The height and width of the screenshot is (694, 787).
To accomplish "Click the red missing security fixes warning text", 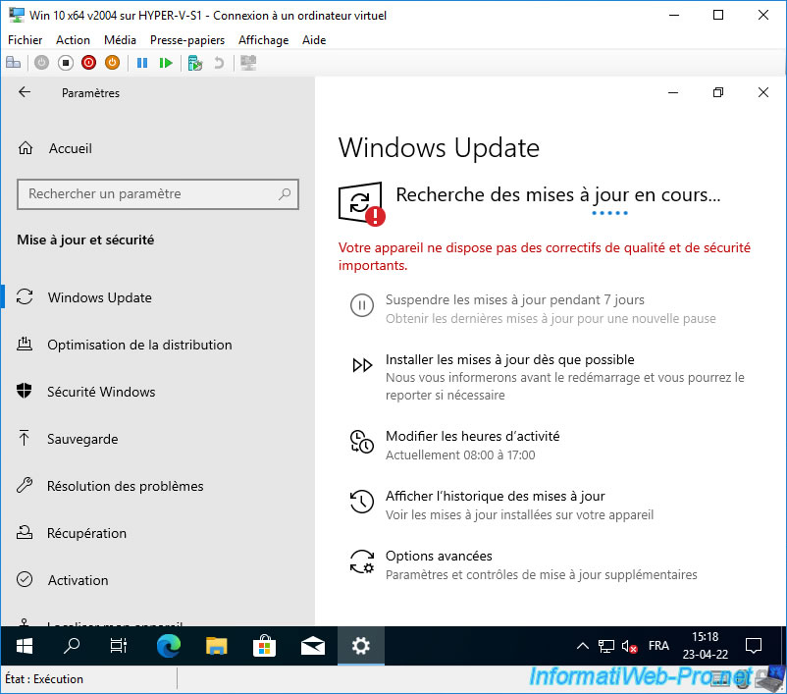I will click(x=545, y=256).
